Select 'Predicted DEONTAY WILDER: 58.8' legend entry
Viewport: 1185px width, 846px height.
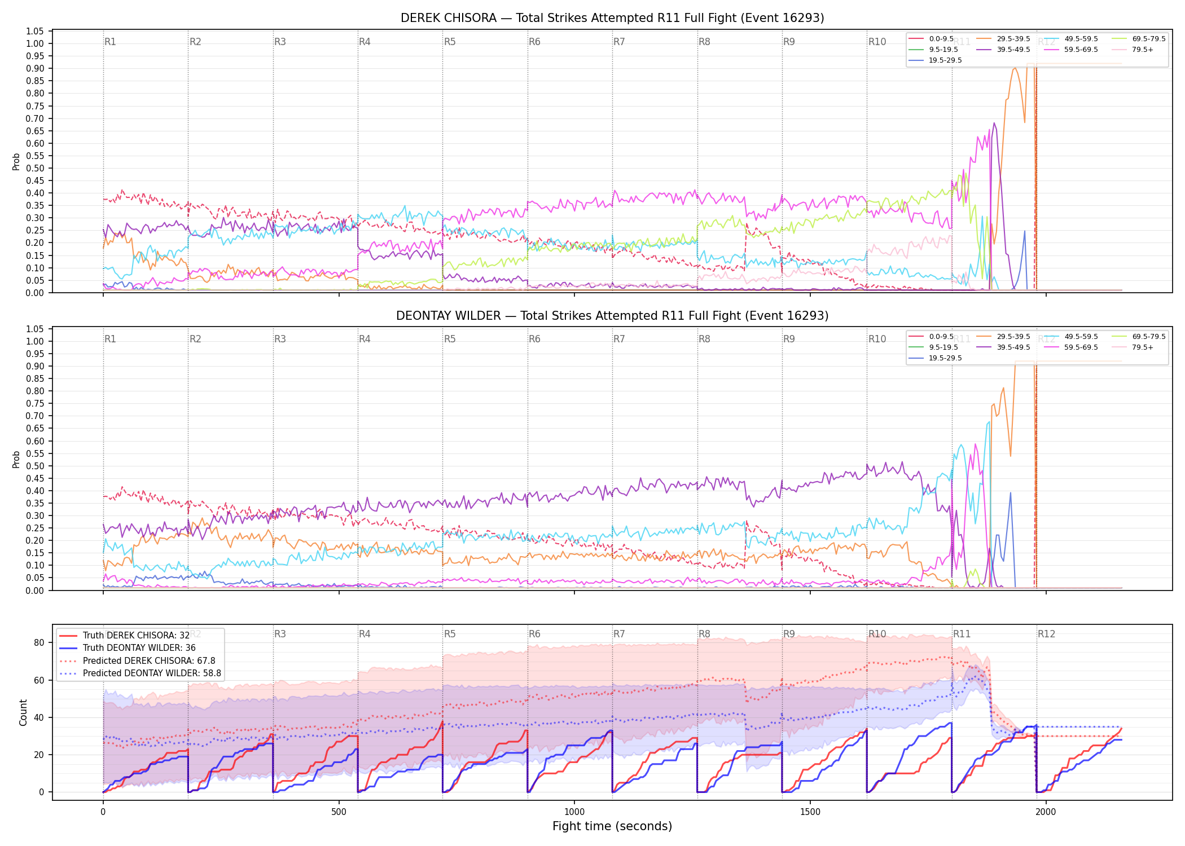(x=140, y=673)
